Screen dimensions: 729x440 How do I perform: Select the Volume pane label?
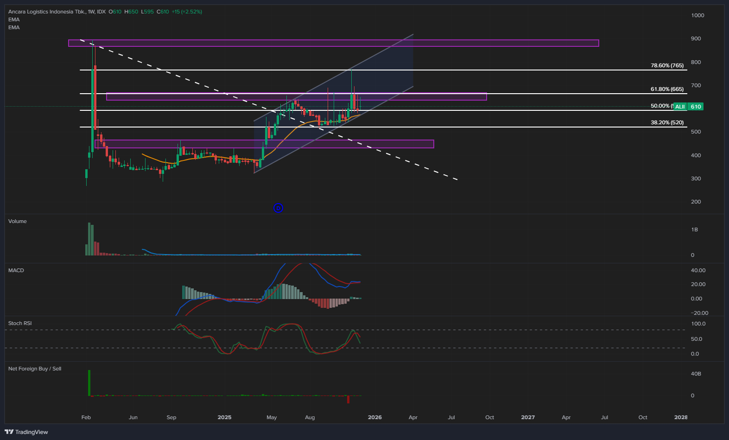[x=18, y=221]
